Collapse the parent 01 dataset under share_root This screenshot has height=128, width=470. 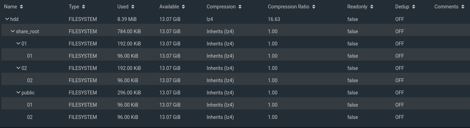(x=18, y=43)
